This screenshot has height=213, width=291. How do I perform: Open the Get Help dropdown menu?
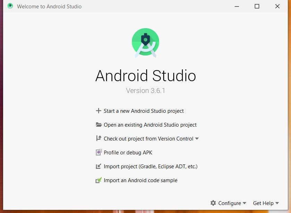click(x=266, y=203)
